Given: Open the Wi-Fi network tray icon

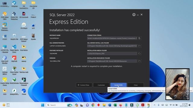Looking at the screenshot, I should click(171, 105).
